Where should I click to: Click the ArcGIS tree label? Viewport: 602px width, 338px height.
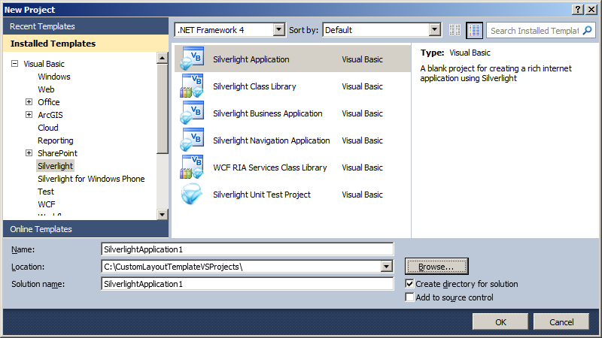[x=50, y=115]
